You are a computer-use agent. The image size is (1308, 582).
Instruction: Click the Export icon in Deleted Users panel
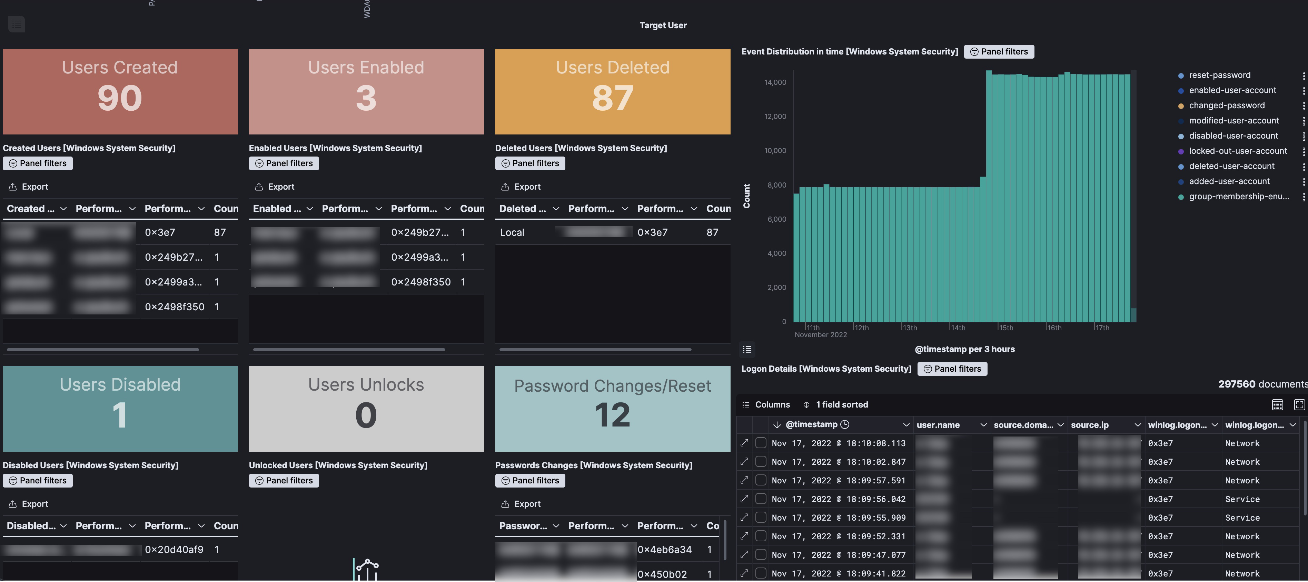[505, 187]
